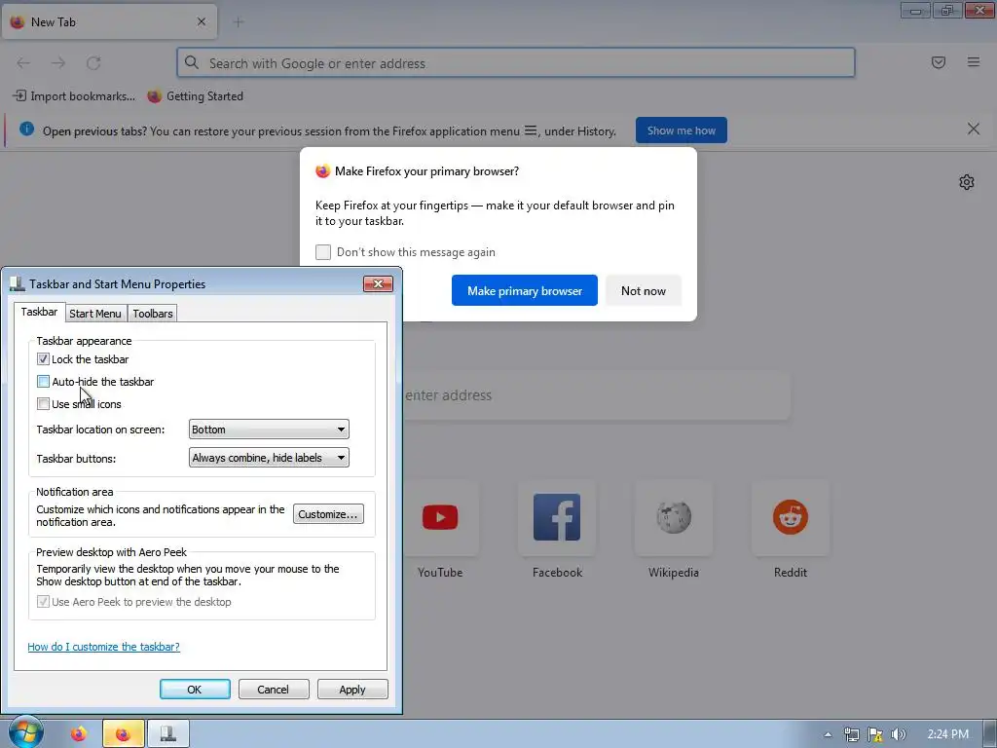The image size is (997, 748).
Task: Click network tray icon
Action: coord(851,734)
